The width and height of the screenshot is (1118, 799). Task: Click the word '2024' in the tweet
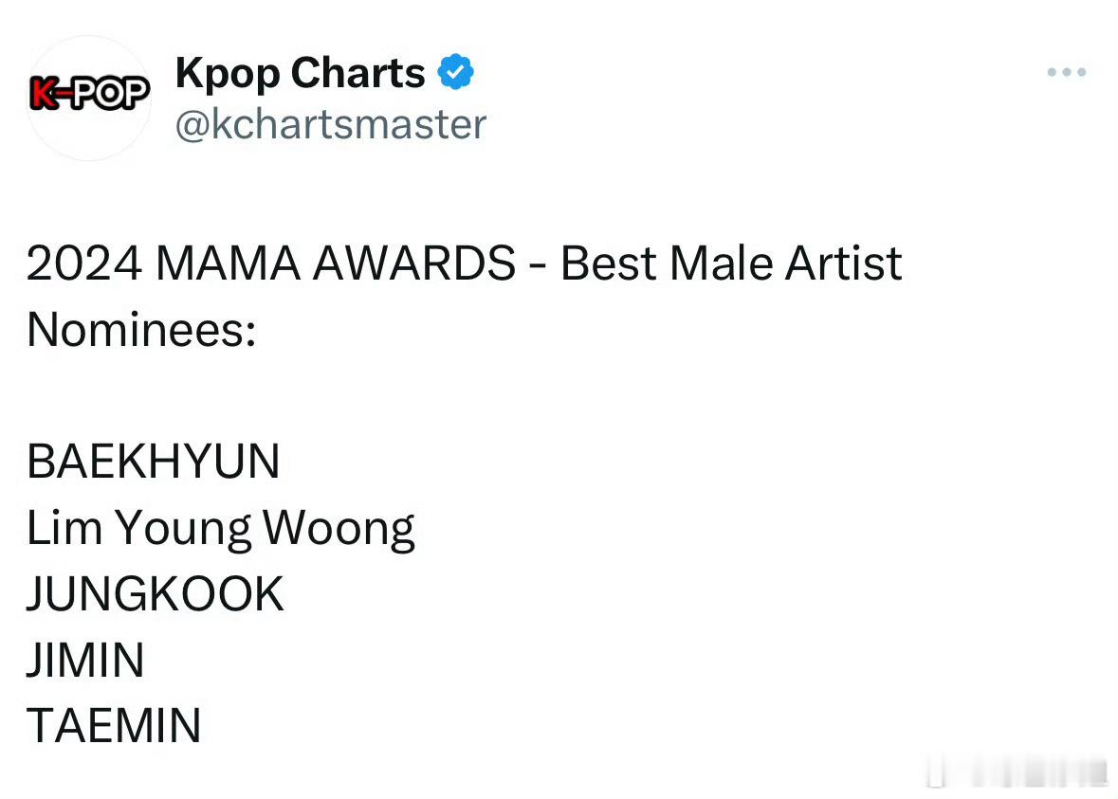pos(84,263)
